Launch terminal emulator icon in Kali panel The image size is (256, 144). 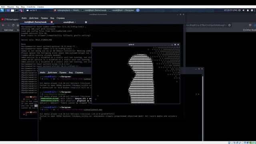pyautogui.click(x=16, y=10)
